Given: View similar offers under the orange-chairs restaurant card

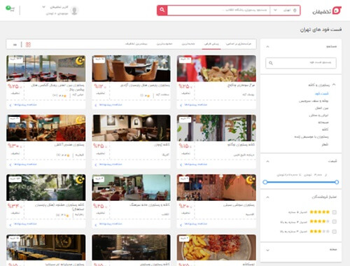Looking at the screenshot, I should tap(108, 105).
